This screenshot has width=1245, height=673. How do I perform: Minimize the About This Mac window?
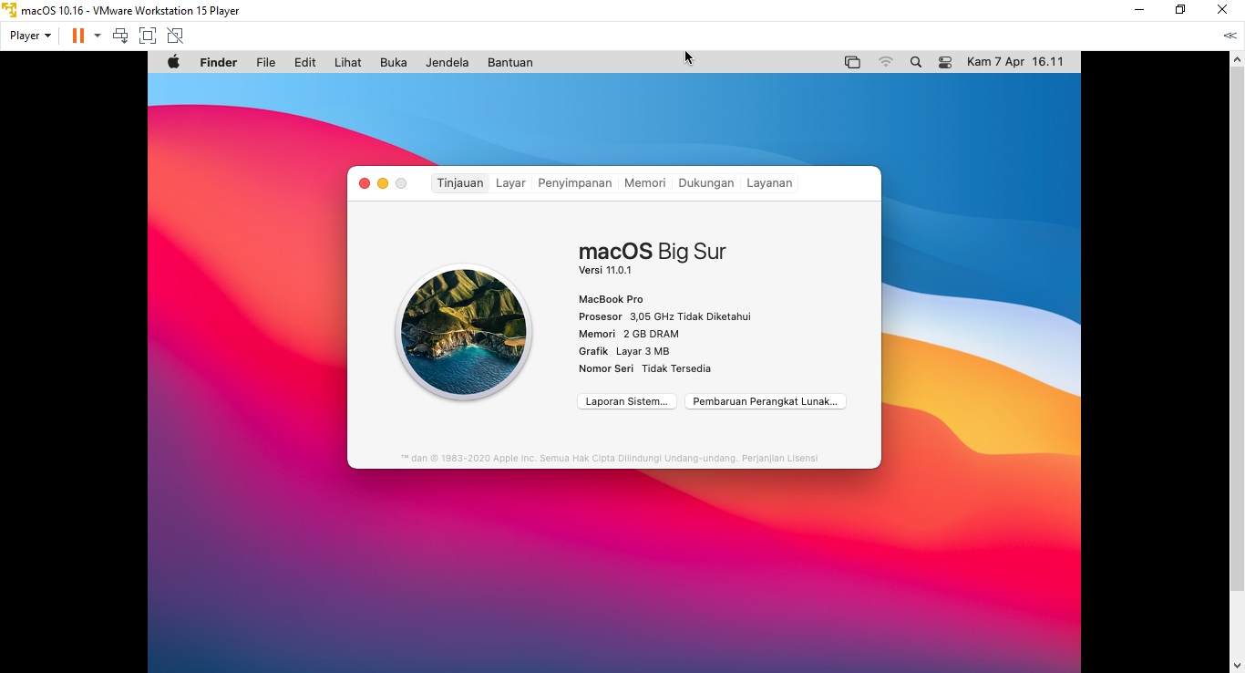[383, 183]
